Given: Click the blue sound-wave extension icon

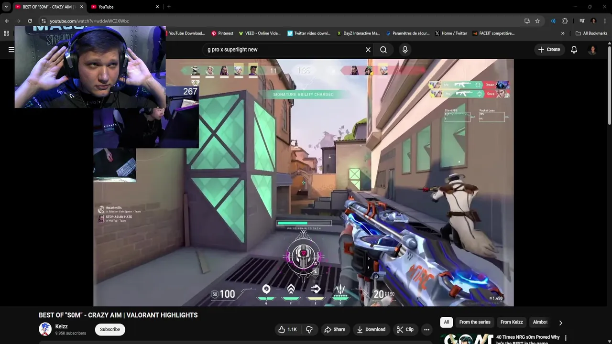Looking at the screenshot, I should [553, 21].
